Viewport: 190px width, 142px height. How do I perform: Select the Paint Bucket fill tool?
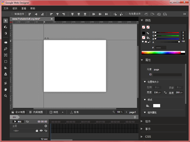[x=6, y=68]
